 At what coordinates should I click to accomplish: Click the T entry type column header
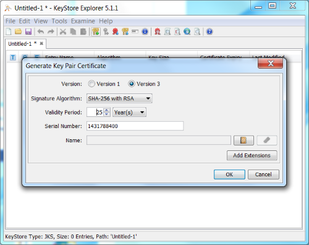[13, 58]
